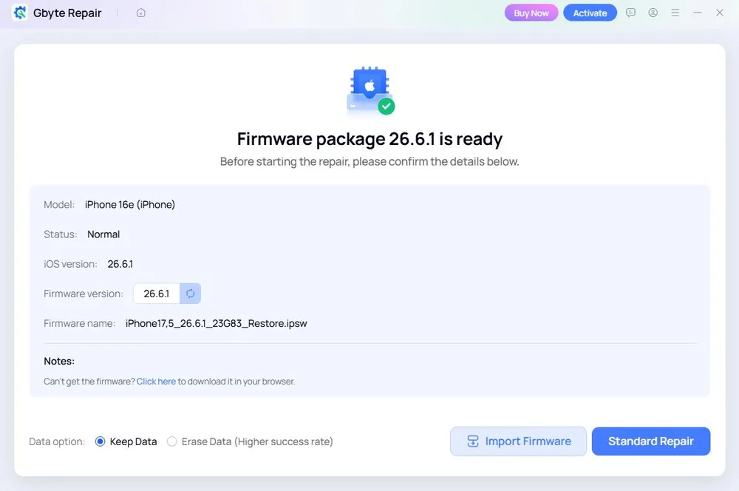Viewport: 739px width, 491px height.
Task: Click the firmware version 26.6.1 field
Action: click(x=157, y=294)
